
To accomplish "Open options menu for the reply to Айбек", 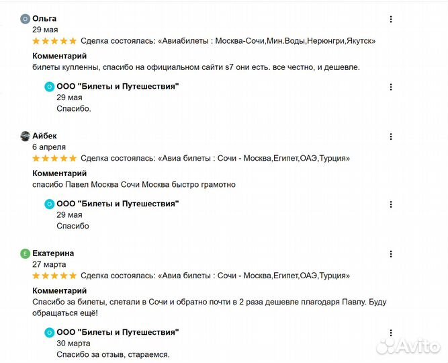I will [390, 204].
